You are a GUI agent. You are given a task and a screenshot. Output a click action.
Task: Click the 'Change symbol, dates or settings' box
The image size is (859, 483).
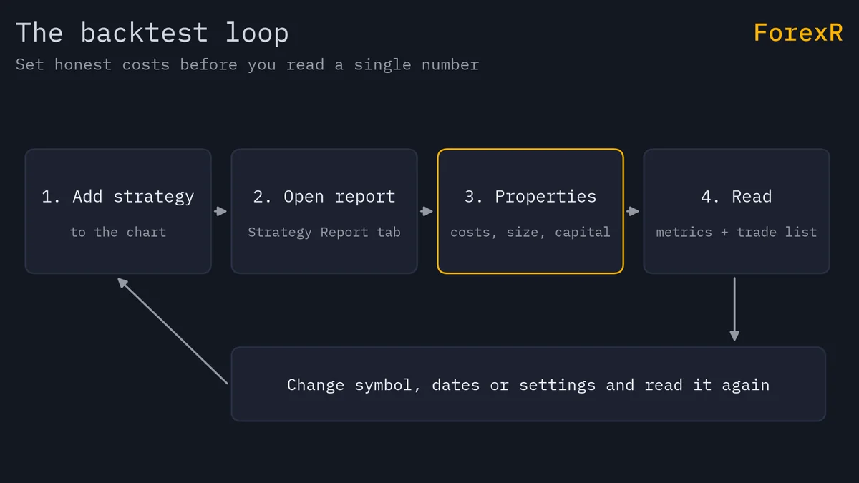pos(528,384)
